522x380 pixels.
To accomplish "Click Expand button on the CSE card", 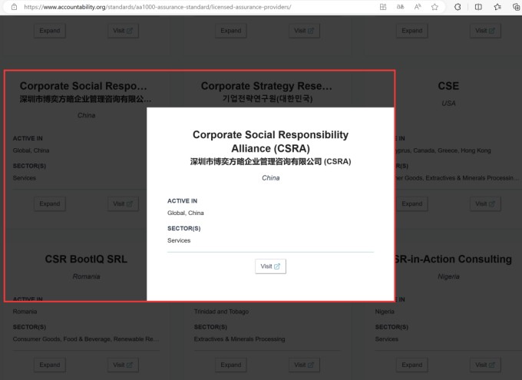I will coord(411,203).
